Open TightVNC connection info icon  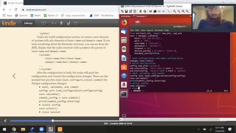coord(135,11)
